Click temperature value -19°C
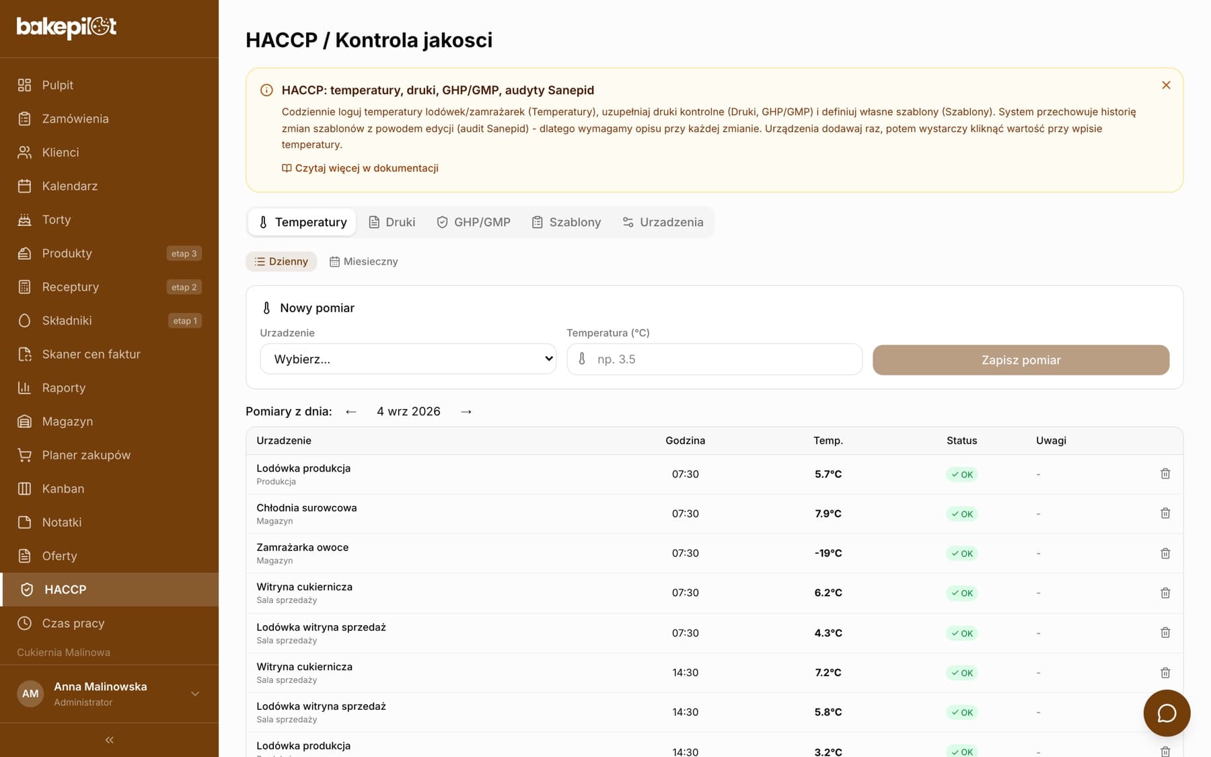1211x757 pixels. (x=828, y=553)
